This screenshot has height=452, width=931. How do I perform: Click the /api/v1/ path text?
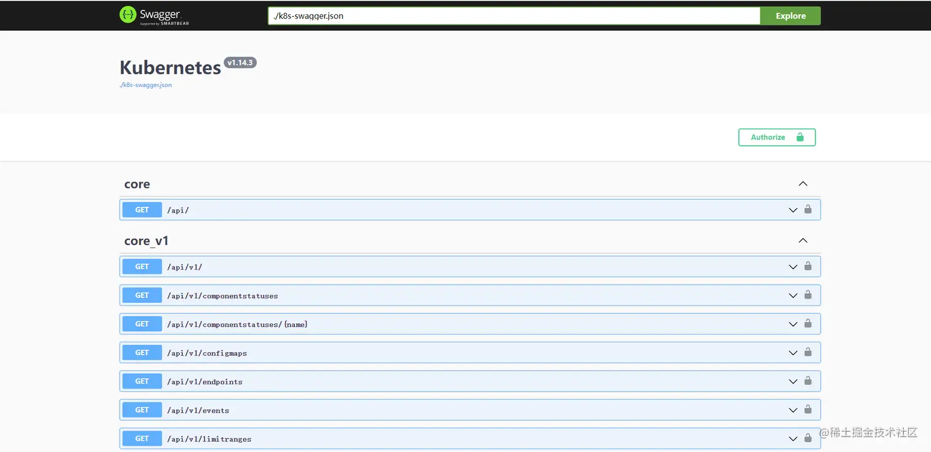pyautogui.click(x=185, y=267)
